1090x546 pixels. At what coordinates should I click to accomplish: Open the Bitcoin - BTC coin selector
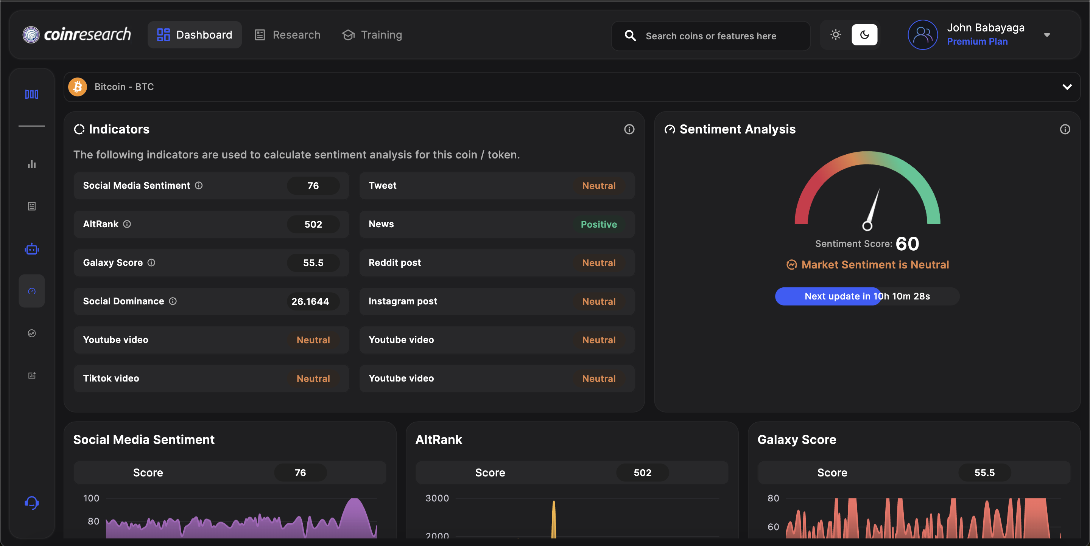[571, 87]
